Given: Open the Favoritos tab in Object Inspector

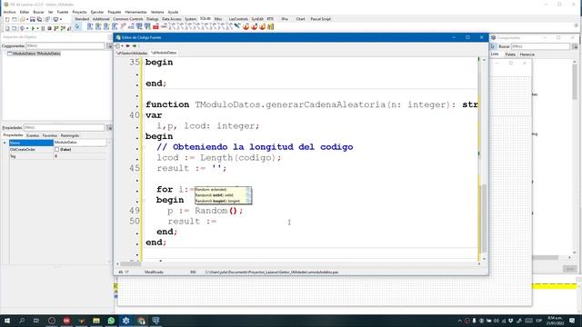Looking at the screenshot, I should (x=50, y=135).
